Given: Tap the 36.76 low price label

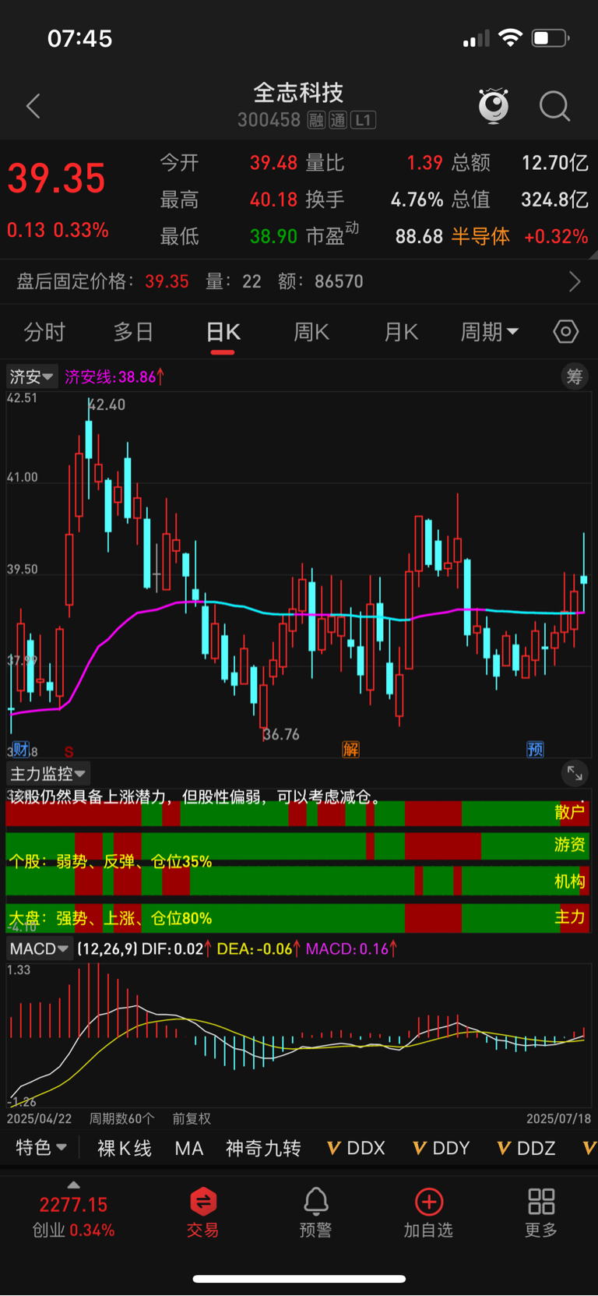Looking at the screenshot, I should pyautogui.click(x=281, y=734).
